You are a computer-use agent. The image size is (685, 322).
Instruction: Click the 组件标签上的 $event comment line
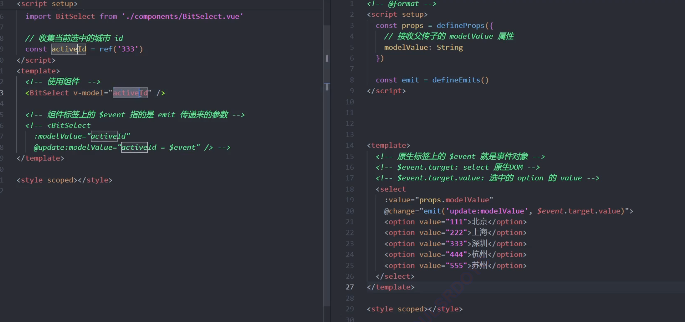coord(135,115)
